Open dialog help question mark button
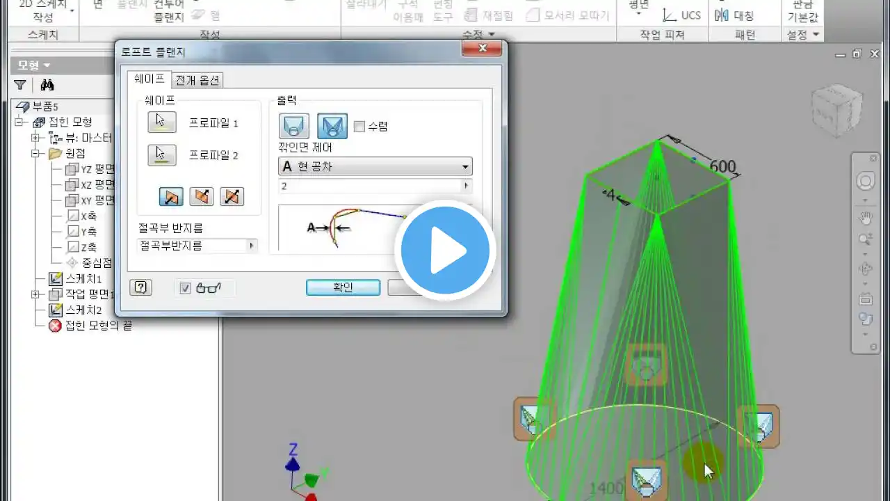This screenshot has height=501, width=890. point(141,287)
